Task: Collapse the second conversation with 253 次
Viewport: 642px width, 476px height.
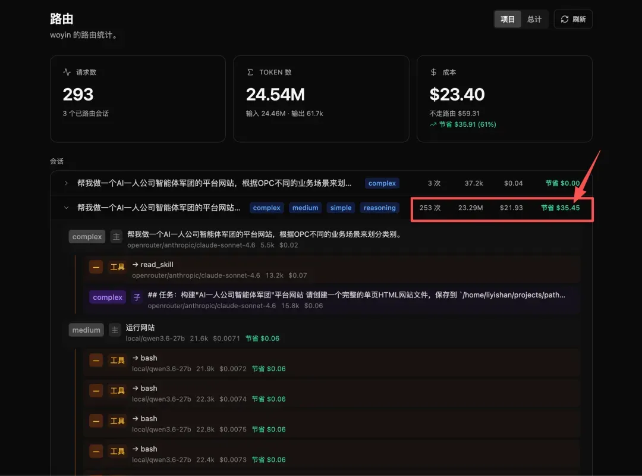Action: click(66, 208)
